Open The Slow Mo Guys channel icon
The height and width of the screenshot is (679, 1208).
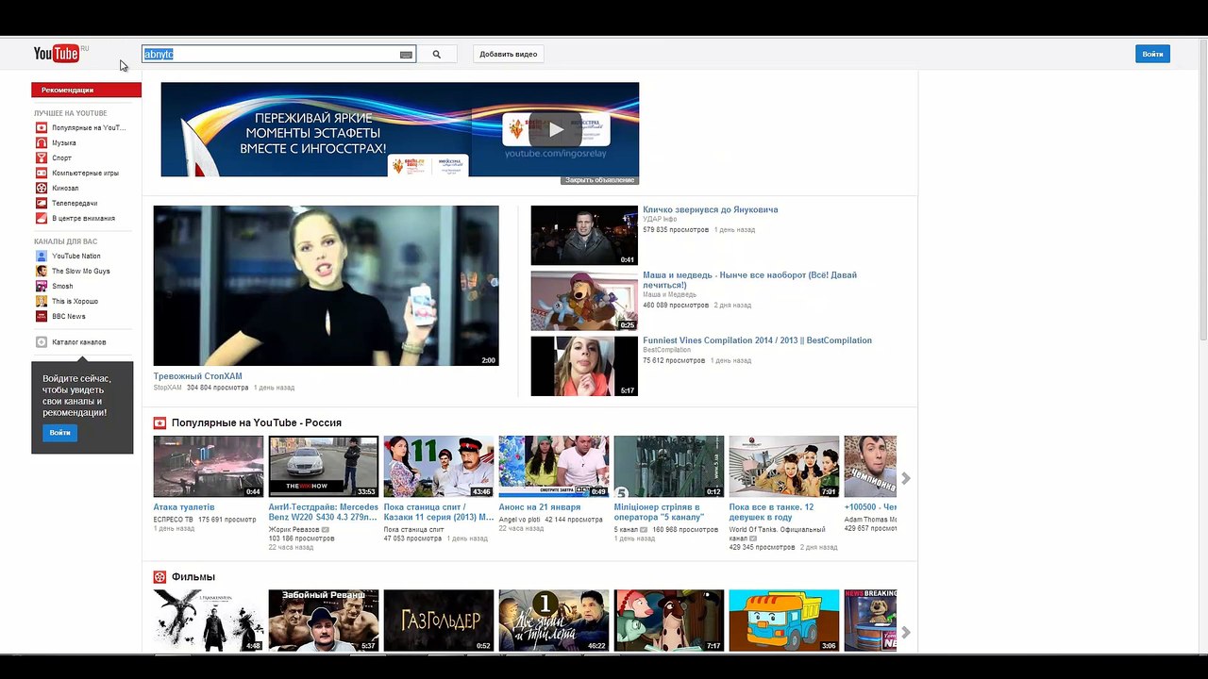point(42,271)
